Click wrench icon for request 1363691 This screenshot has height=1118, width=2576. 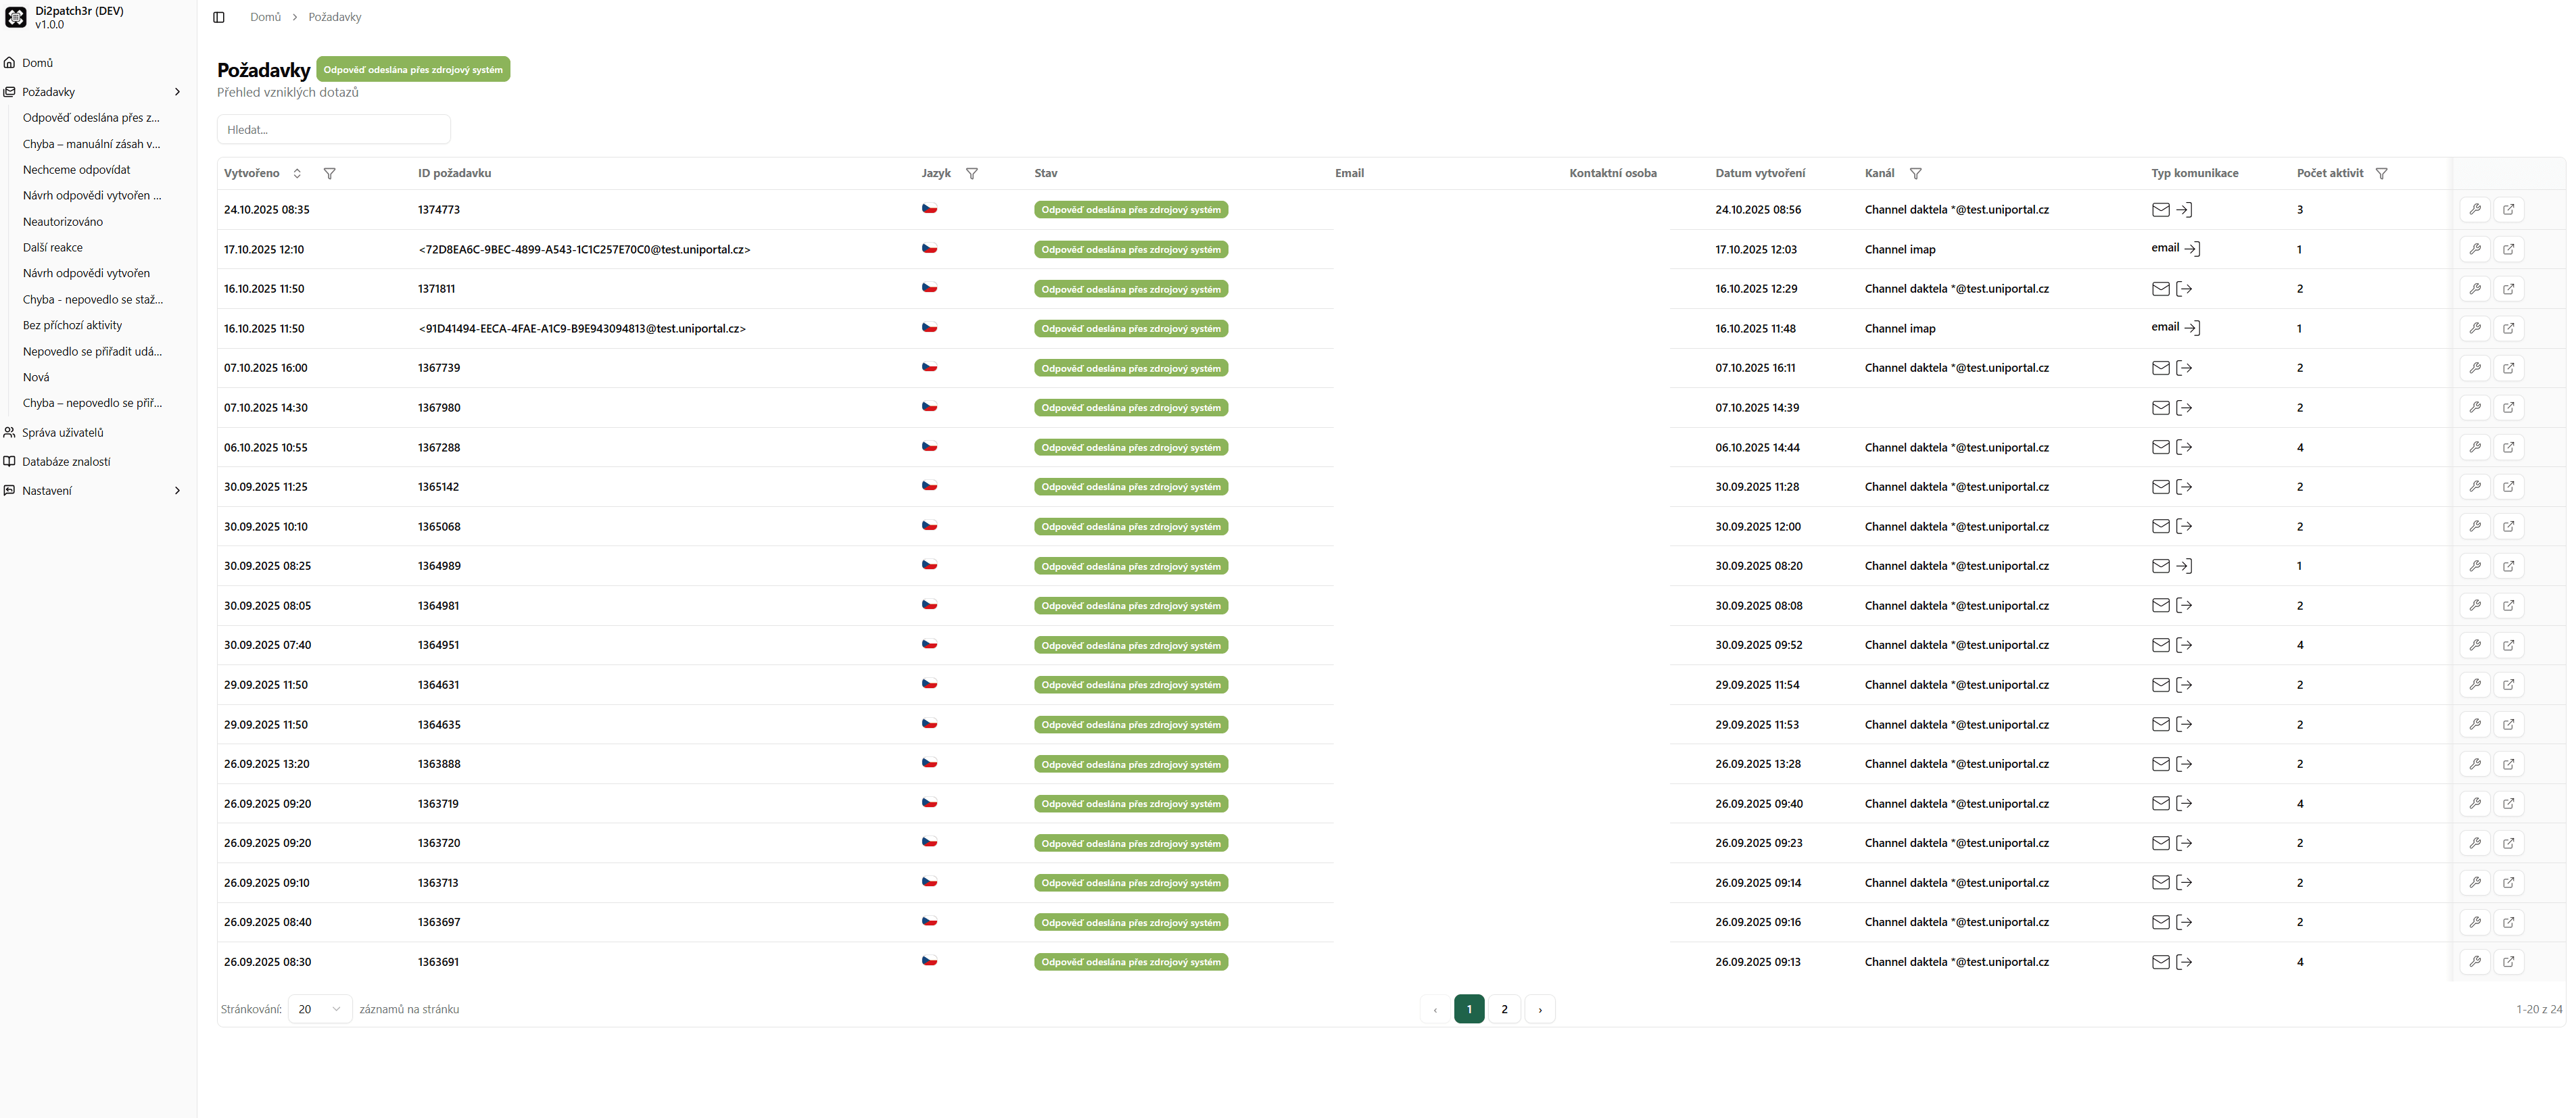2474,962
